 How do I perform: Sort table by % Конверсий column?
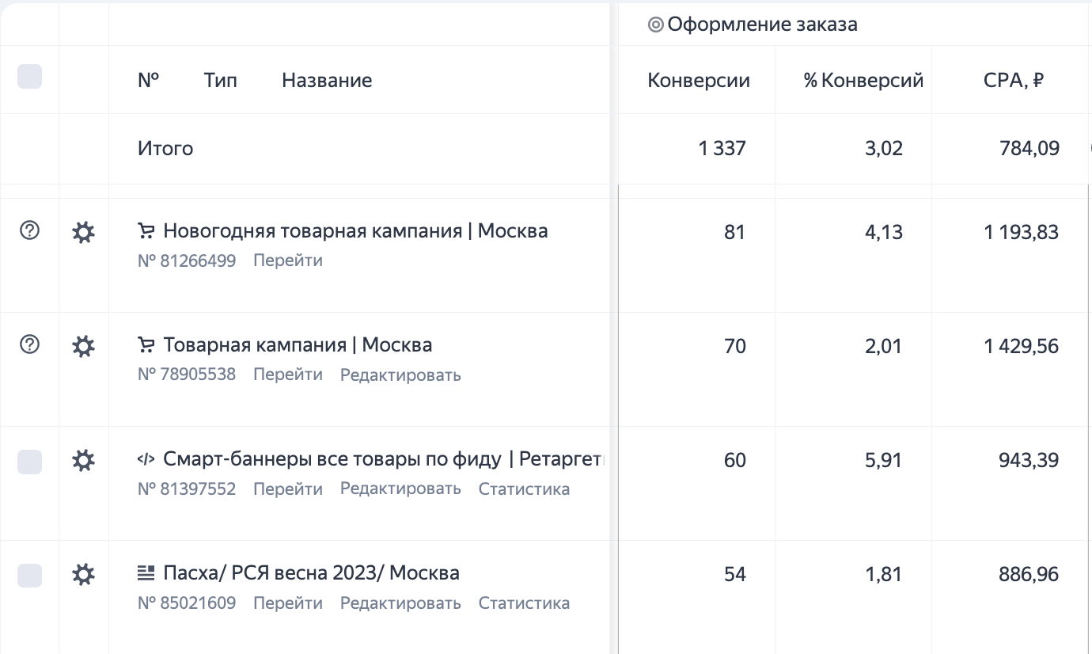863,80
